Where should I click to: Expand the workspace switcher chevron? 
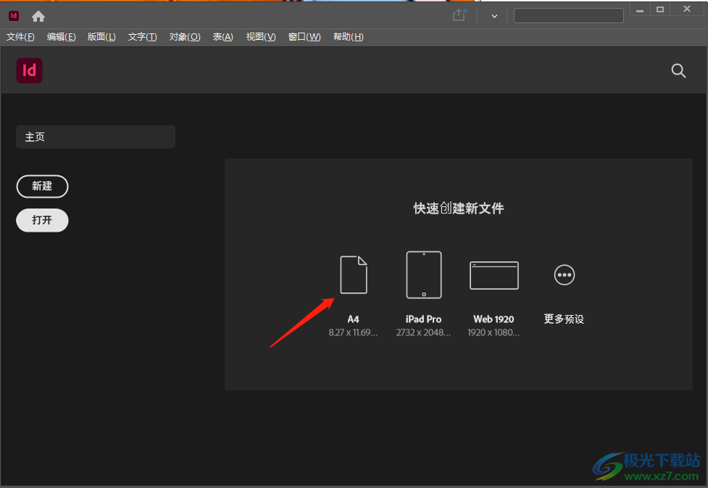pyautogui.click(x=494, y=16)
